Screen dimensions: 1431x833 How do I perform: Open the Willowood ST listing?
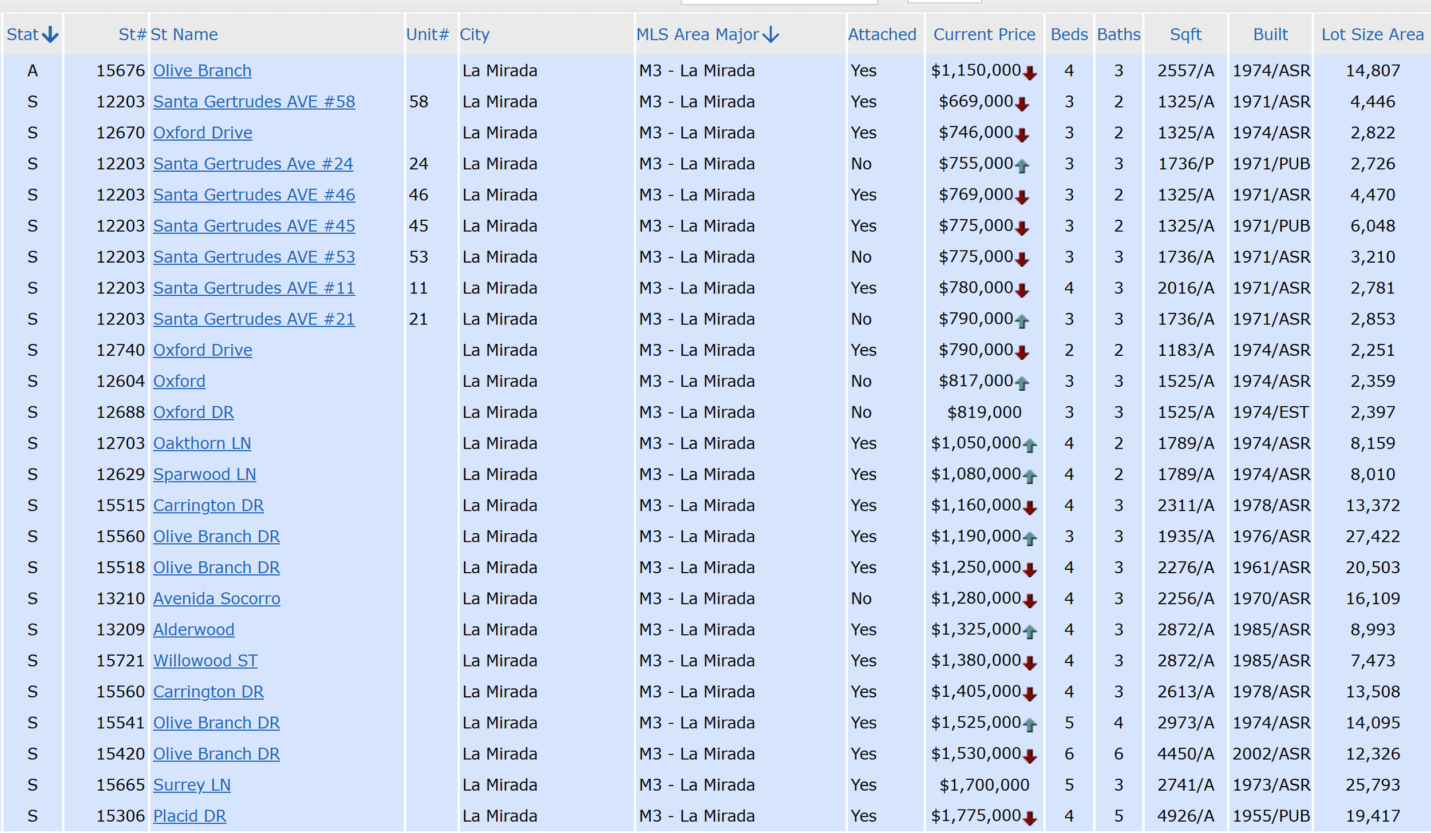click(205, 661)
